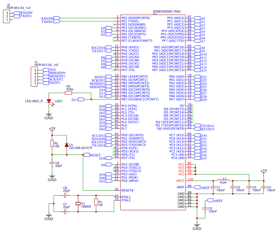Click the GND symbol below LED1
Image resolution: width=279 pixels, height=234 pixels.
pyautogui.click(x=48, y=114)
